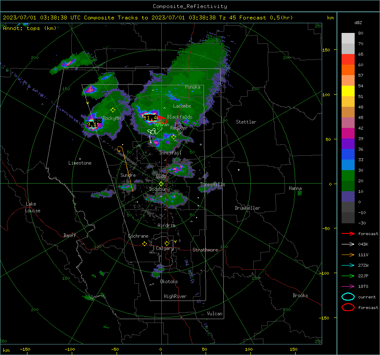This screenshot has height=355, width=380.
Task: Click the orange 111V track arrow
Action: (x=348, y=255)
